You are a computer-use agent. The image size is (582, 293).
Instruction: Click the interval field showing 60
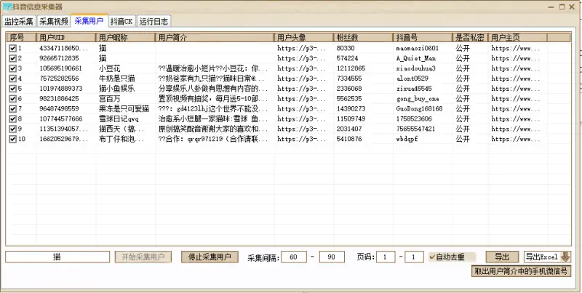coord(293,257)
